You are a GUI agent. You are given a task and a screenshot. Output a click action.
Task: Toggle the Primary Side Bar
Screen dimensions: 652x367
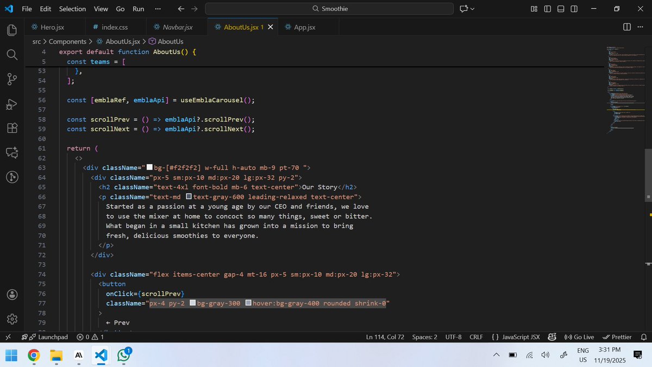(x=547, y=9)
